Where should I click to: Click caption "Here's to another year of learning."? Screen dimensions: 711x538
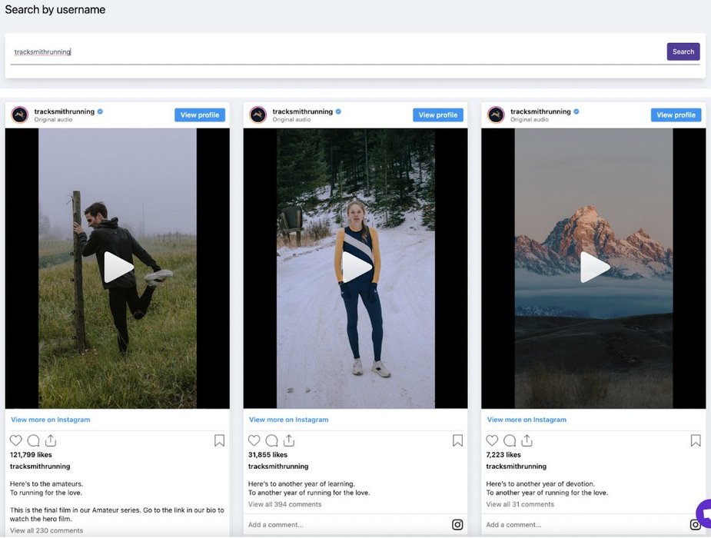point(301,483)
